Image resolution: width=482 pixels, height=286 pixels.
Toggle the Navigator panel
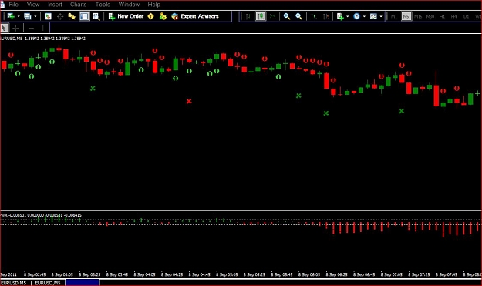[72, 16]
